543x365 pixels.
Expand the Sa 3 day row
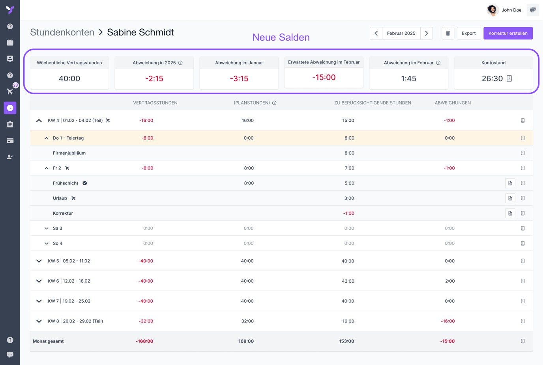pyautogui.click(x=47, y=228)
